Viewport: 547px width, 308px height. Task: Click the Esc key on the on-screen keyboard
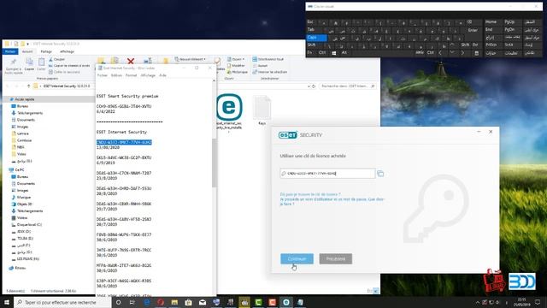tap(310, 22)
